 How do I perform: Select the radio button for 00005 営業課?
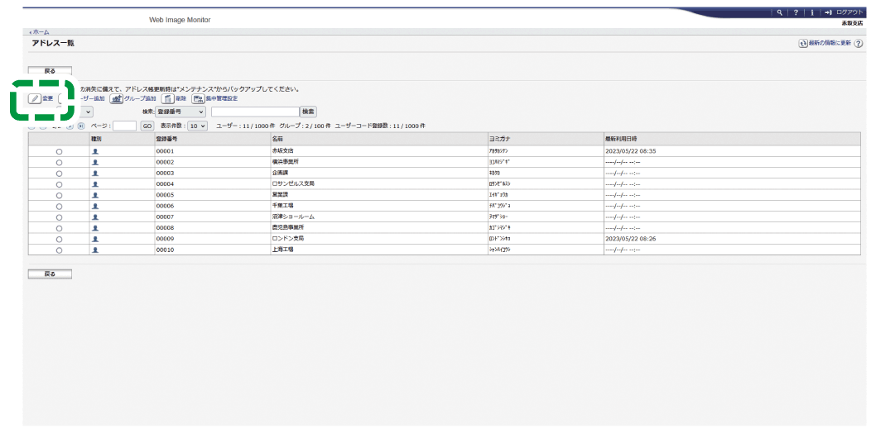point(59,195)
